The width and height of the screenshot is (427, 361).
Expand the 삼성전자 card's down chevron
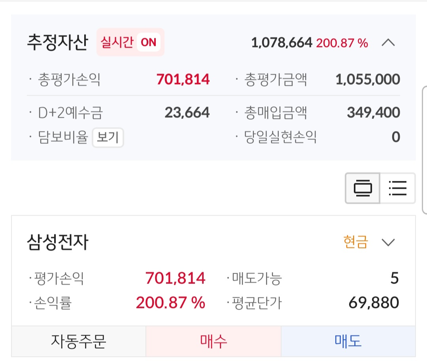pyautogui.click(x=388, y=242)
